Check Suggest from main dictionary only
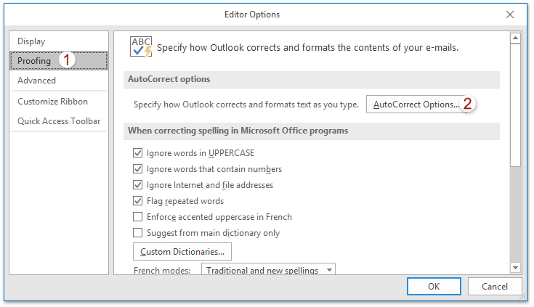This screenshot has width=534, height=307. pyautogui.click(x=138, y=233)
